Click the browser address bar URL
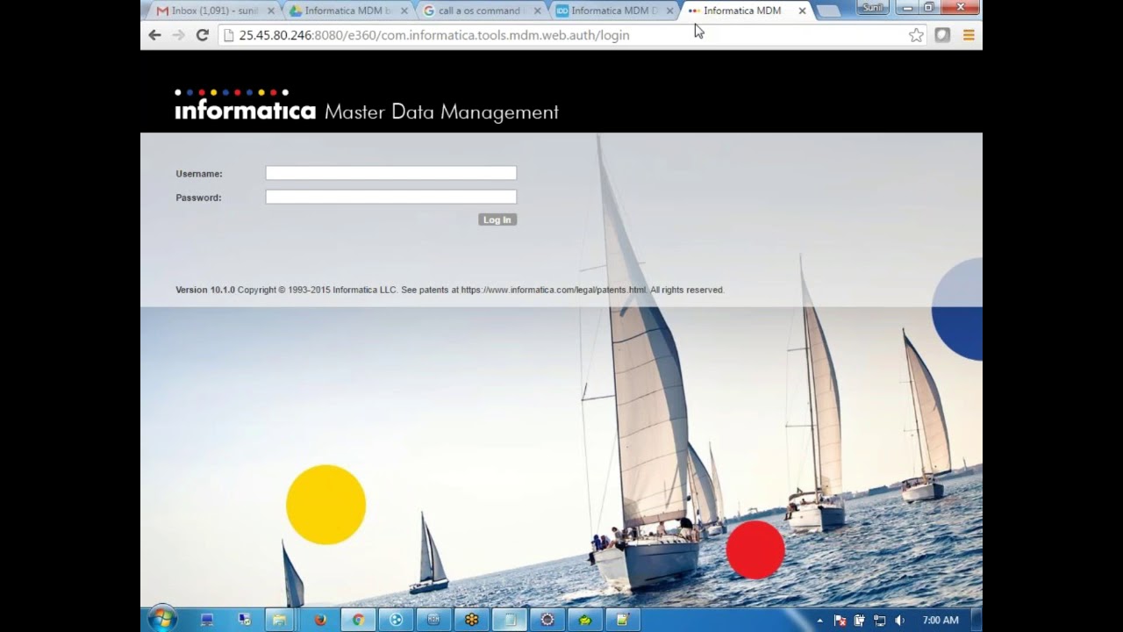1123x632 pixels. coord(434,35)
